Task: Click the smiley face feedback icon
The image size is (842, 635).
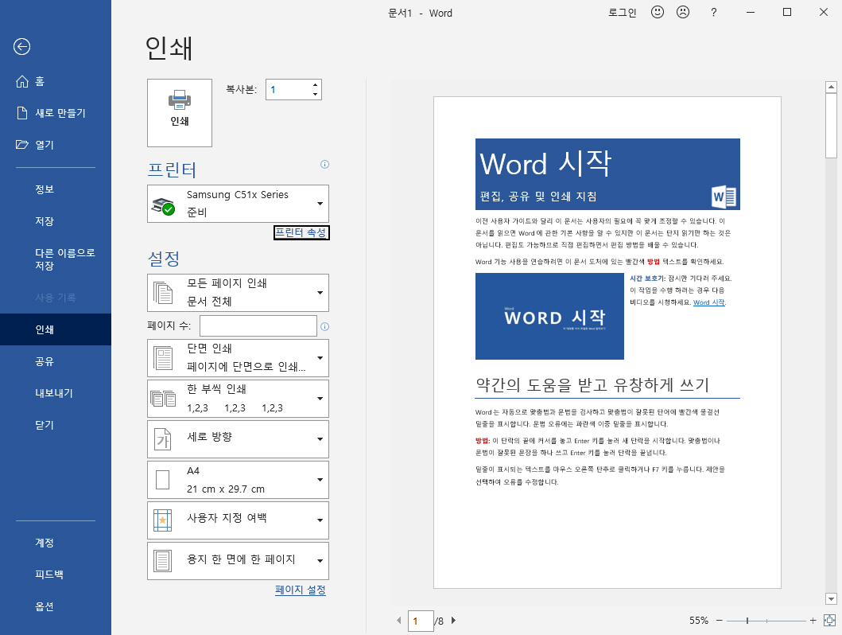Action: tap(658, 12)
